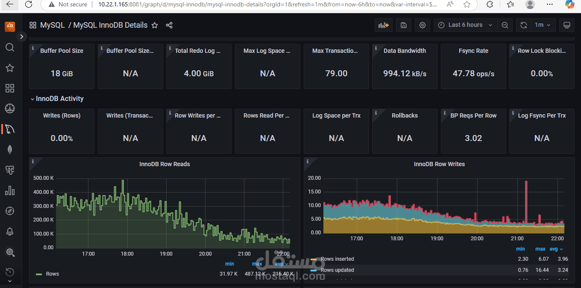This screenshot has width=581, height=288.
Task: Open the backup history clock icon in sidebar
Action: 10,272
